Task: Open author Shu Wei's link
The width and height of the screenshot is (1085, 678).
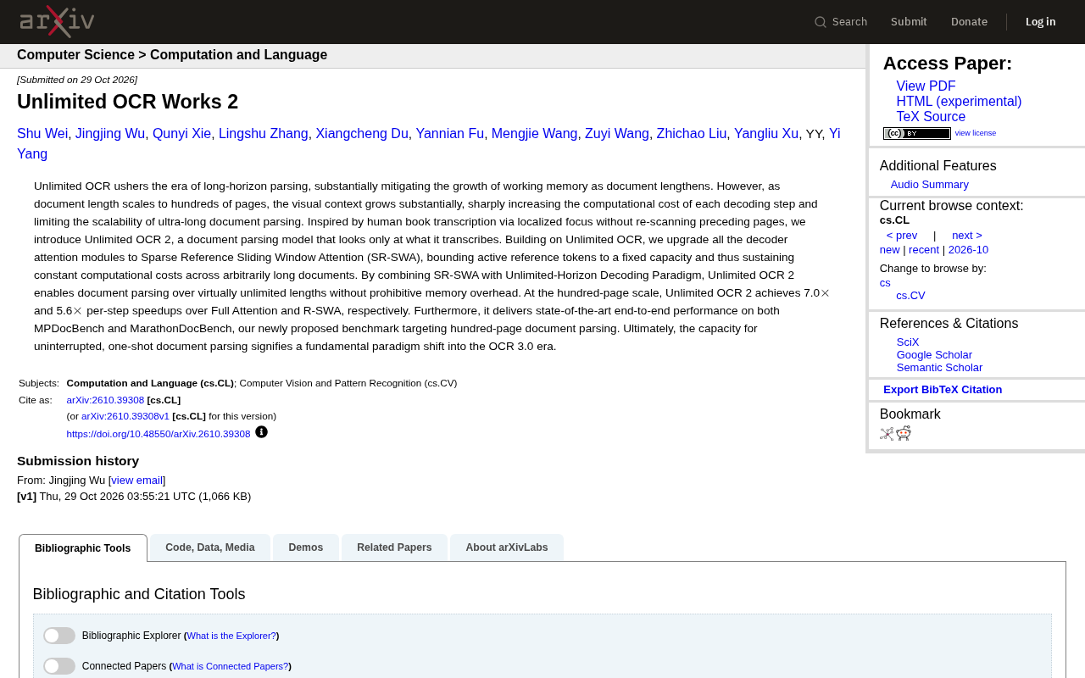Action: tap(42, 134)
